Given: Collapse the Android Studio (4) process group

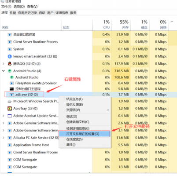Looking at the screenshot, I should [4, 71].
